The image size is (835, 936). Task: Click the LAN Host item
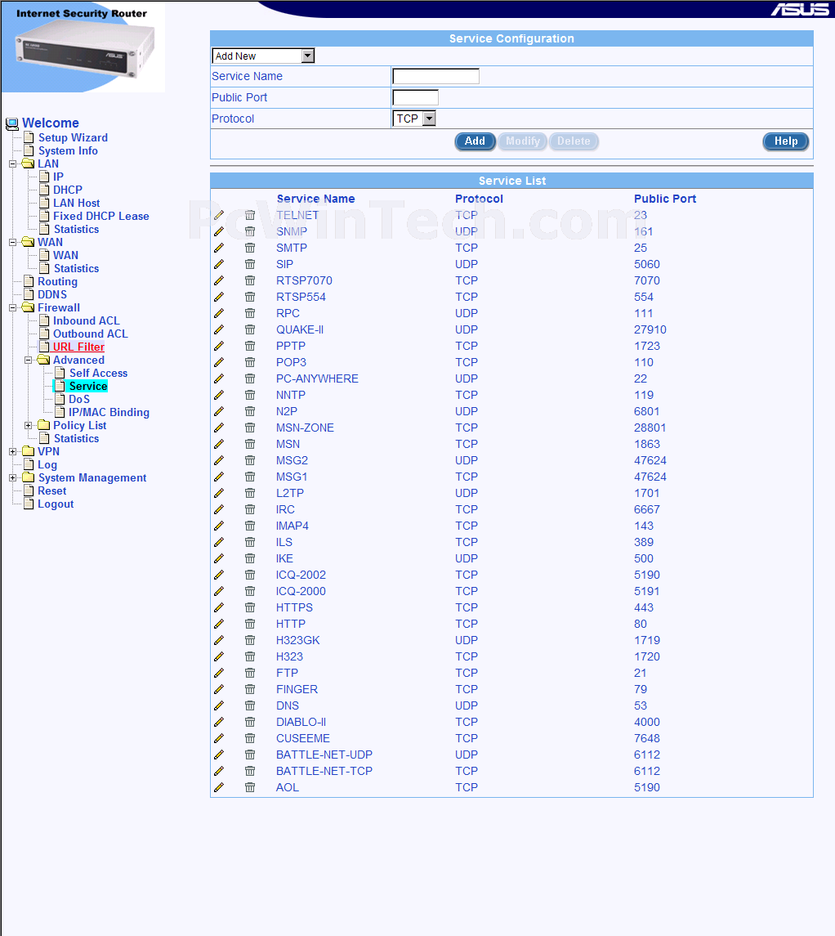point(76,203)
